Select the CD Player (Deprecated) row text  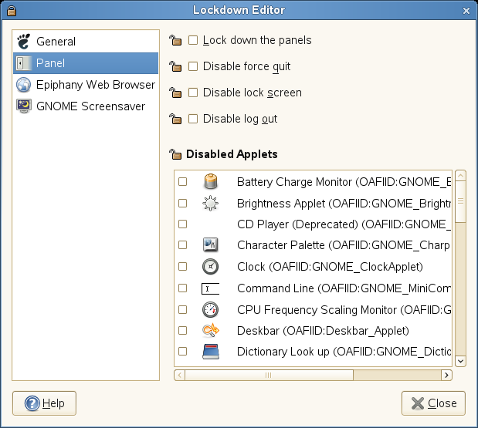pyautogui.click(x=344, y=224)
